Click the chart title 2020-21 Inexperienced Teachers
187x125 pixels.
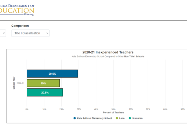(108, 52)
